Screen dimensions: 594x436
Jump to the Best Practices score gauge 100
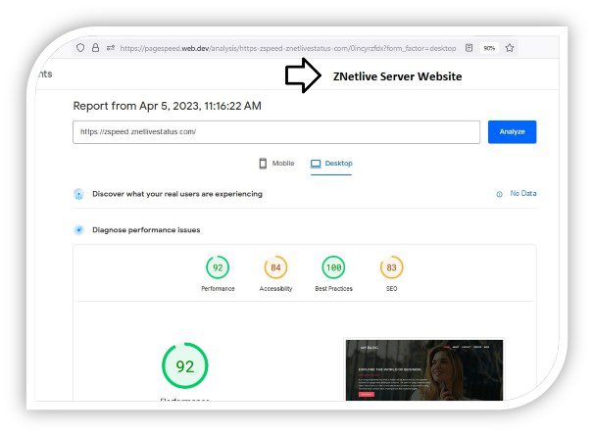333,267
